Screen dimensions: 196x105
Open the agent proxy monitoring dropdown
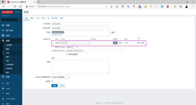[x=60, y=77]
